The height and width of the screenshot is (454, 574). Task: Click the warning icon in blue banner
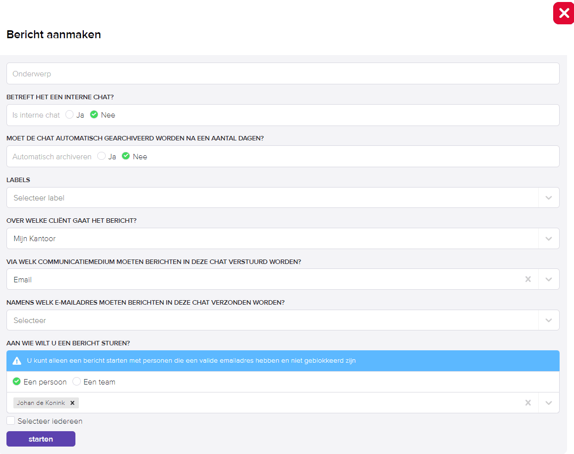pos(17,361)
